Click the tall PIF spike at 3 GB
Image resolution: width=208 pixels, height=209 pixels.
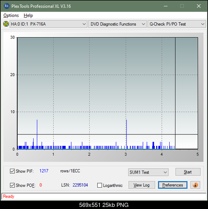(126, 134)
